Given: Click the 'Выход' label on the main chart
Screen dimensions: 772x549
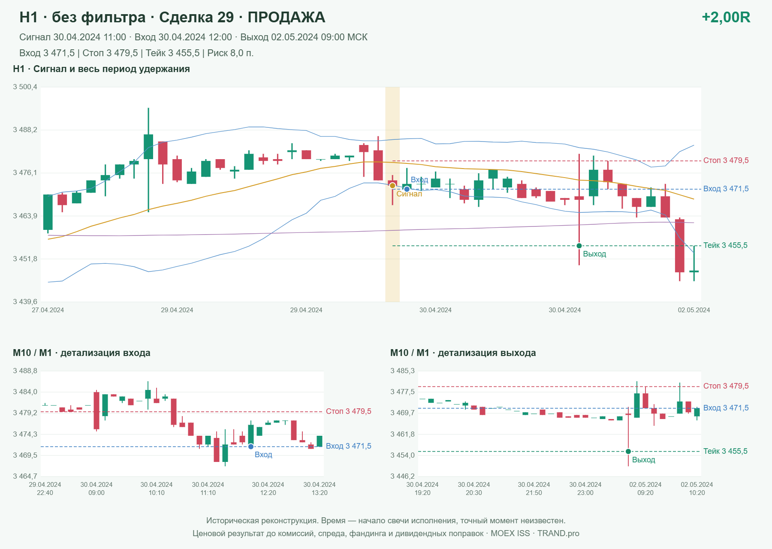Looking at the screenshot, I should (594, 254).
